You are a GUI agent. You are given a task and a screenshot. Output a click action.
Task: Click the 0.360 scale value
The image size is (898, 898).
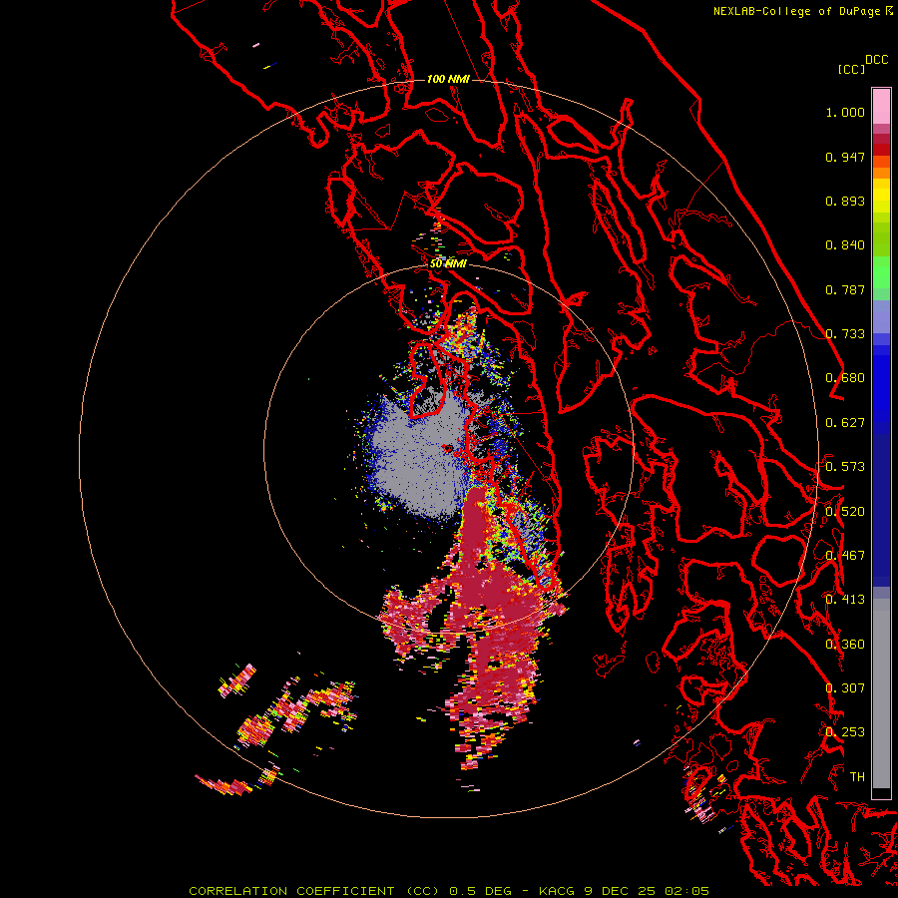[x=845, y=645]
